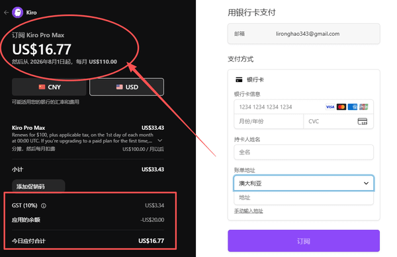
Task: Expand Kiro Pro Max description chevron
Action: point(159,140)
